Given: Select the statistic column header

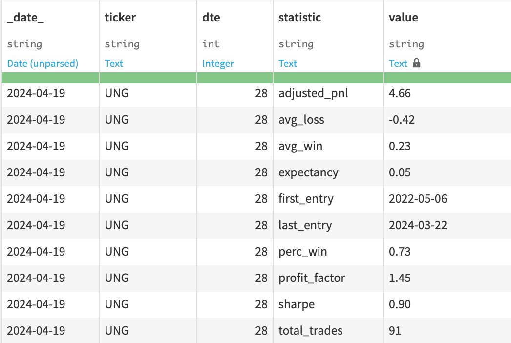Looking at the screenshot, I should click(x=299, y=18).
